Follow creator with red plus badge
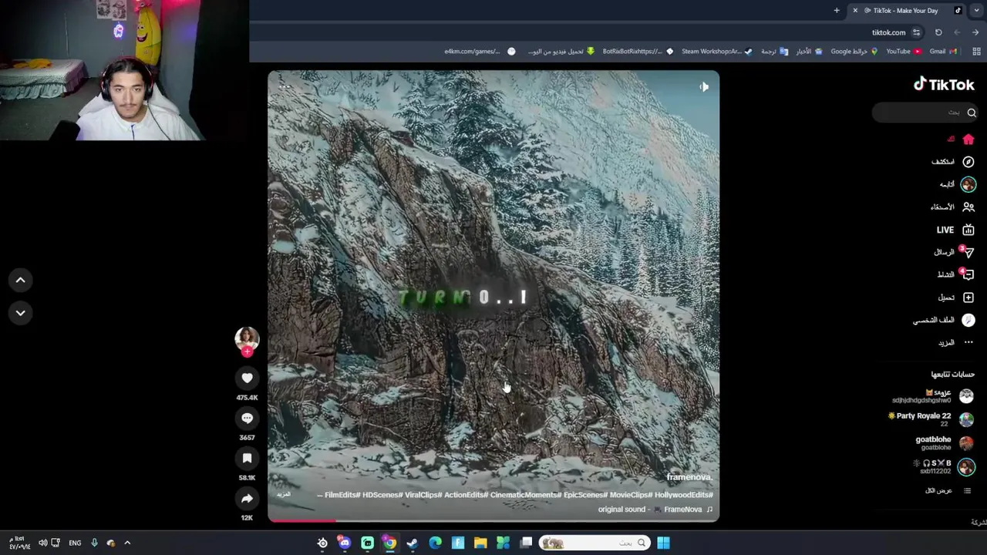The height and width of the screenshot is (555, 987). 247,351
